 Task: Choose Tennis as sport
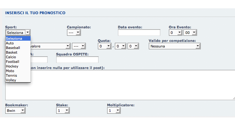(x=18, y=75)
